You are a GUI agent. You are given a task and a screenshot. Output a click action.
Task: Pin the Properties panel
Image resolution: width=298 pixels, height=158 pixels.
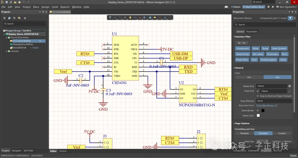point(292,12)
